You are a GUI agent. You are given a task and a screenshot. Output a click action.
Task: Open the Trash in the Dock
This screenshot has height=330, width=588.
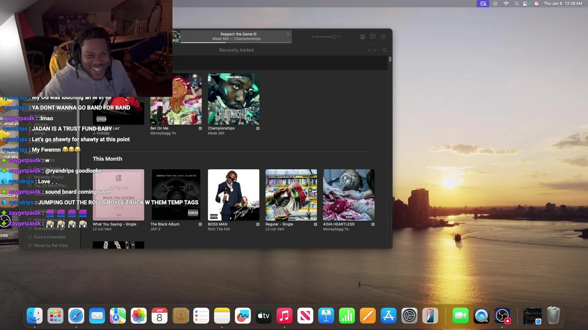553,315
